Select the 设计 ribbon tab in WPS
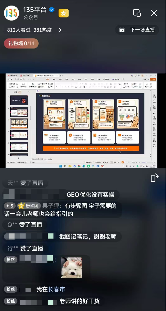Image resolution: width=166 pixels, height=311 pixels. click(x=60, y=79)
